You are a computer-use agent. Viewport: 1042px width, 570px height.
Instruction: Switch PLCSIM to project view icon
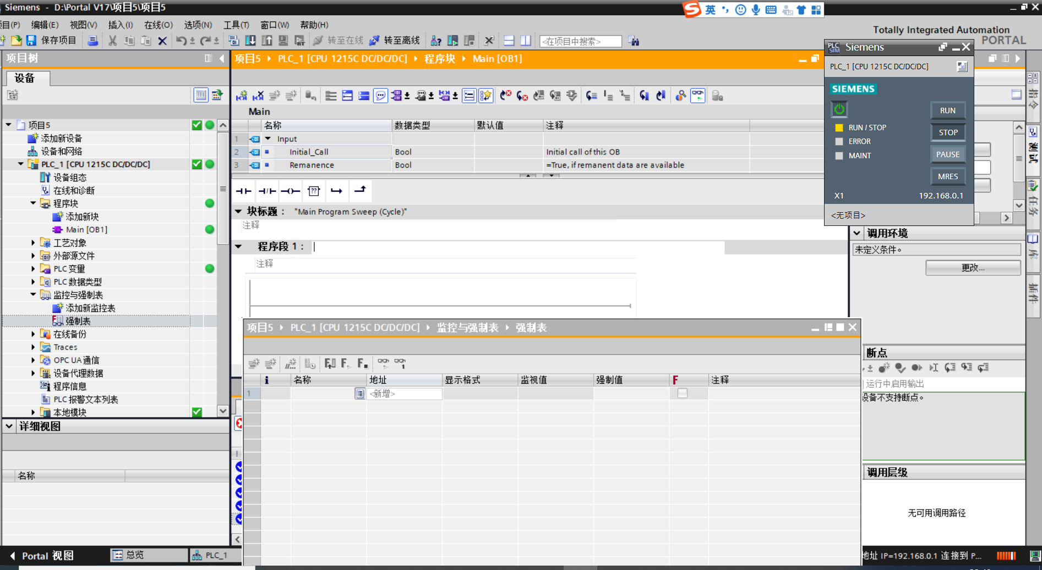(x=962, y=67)
